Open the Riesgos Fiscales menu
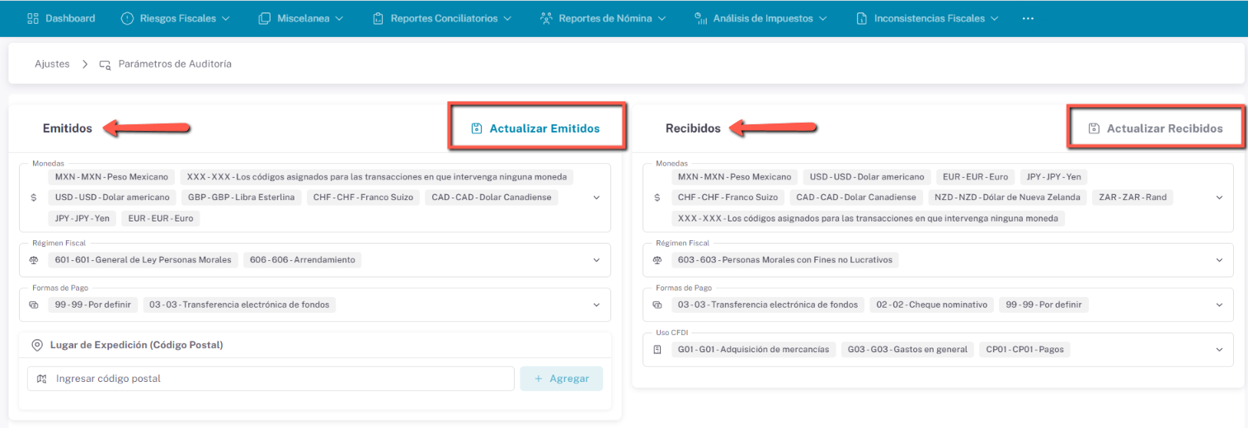Viewport: 1248px width, 428px height. [176, 18]
